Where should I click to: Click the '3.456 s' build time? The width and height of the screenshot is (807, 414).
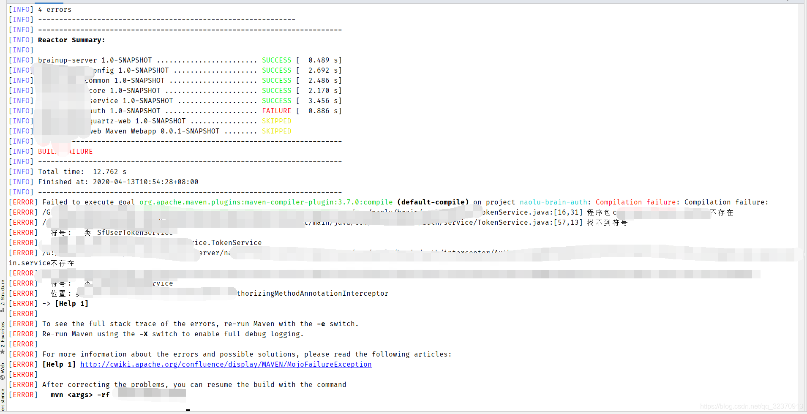tap(323, 101)
